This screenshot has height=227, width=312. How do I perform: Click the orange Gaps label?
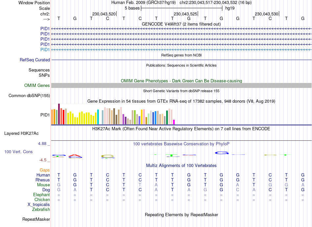pos(45,170)
